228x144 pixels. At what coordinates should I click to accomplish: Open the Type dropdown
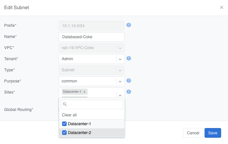(x=120, y=70)
